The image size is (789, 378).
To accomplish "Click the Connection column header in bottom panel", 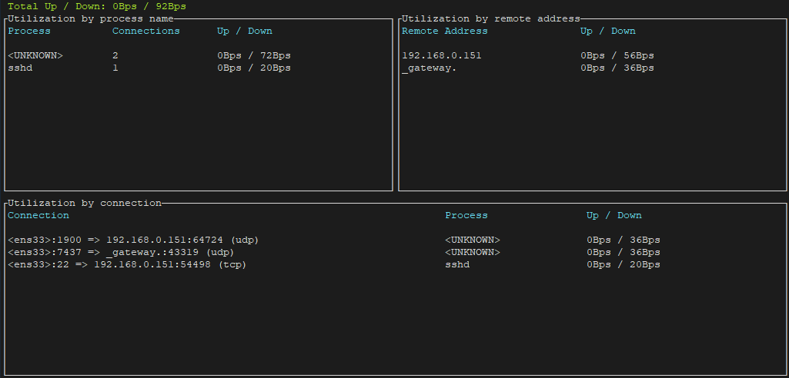I will (x=38, y=215).
